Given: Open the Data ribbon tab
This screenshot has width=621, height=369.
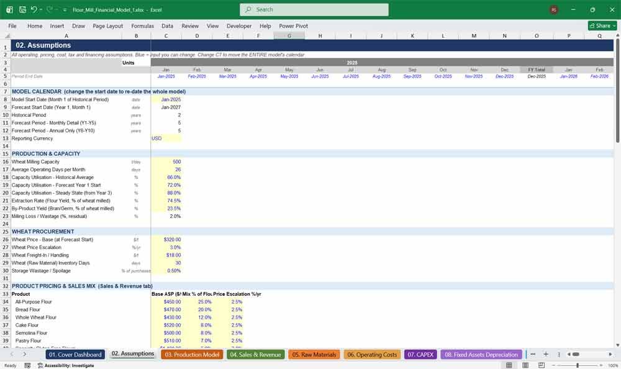Looking at the screenshot, I should (167, 25).
